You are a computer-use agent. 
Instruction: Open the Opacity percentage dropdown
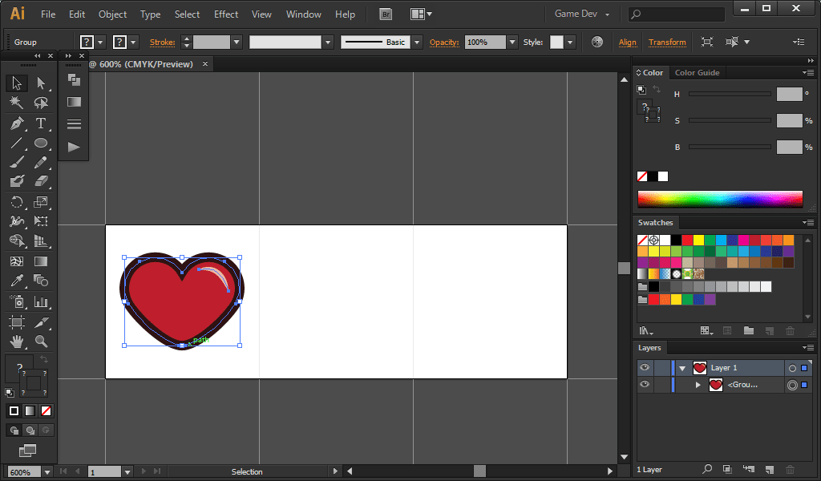click(512, 42)
